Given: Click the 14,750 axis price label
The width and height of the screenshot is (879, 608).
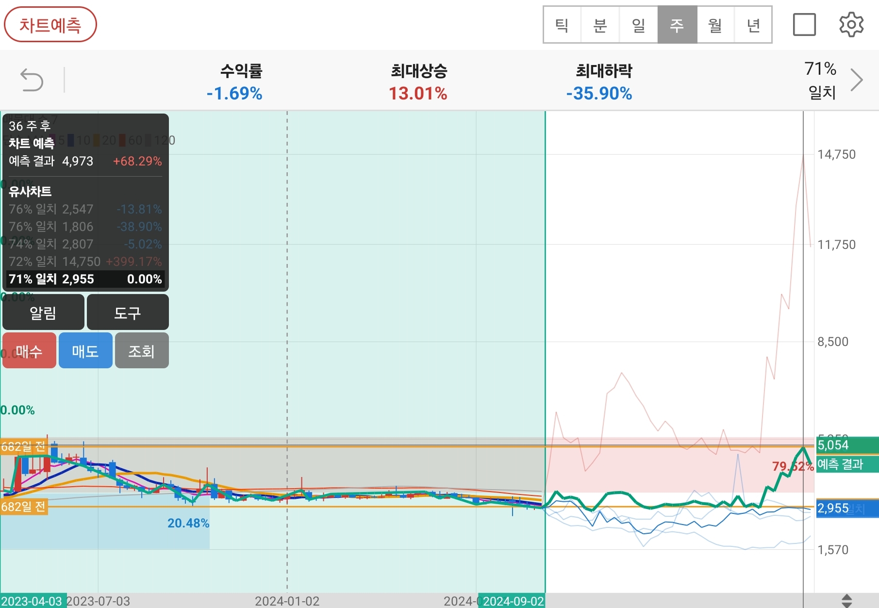Looking at the screenshot, I should (836, 155).
